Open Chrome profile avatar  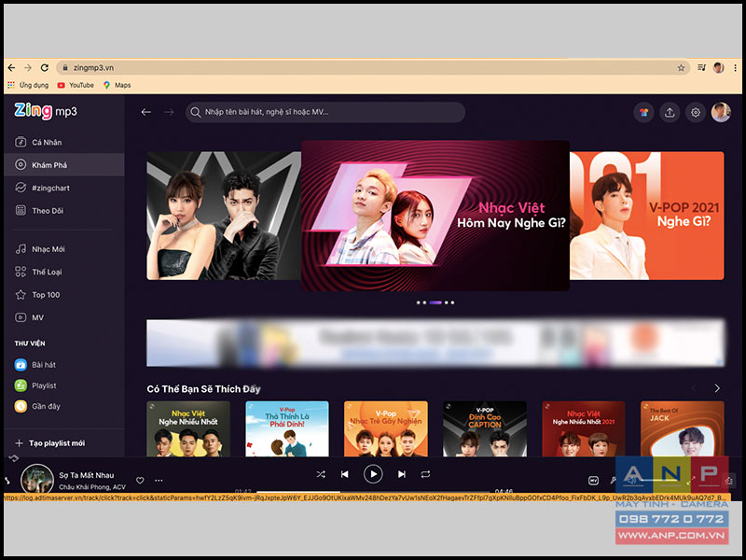click(718, 67)
